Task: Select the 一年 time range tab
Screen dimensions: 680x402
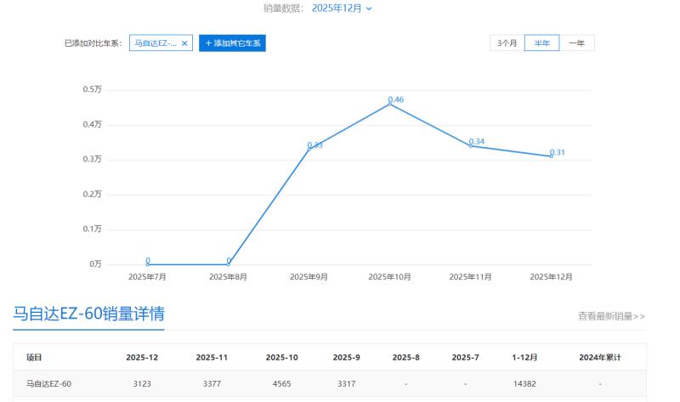Action: tap(577, 43)
